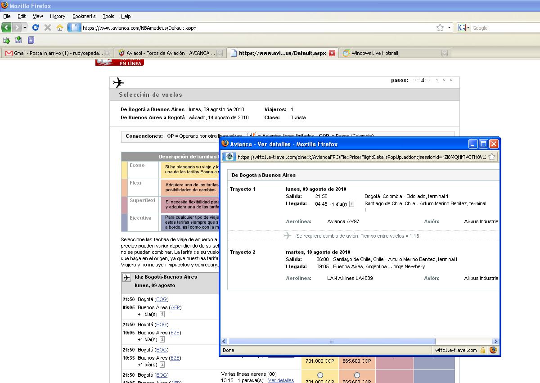540x383 pixels.
Task: Click info icon beside 04:45 +1 día(s)
Action: 351,204
